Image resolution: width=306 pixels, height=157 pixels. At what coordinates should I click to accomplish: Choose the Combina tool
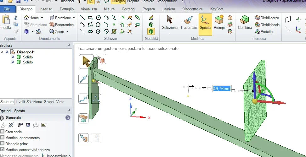[x=245, y=22]
